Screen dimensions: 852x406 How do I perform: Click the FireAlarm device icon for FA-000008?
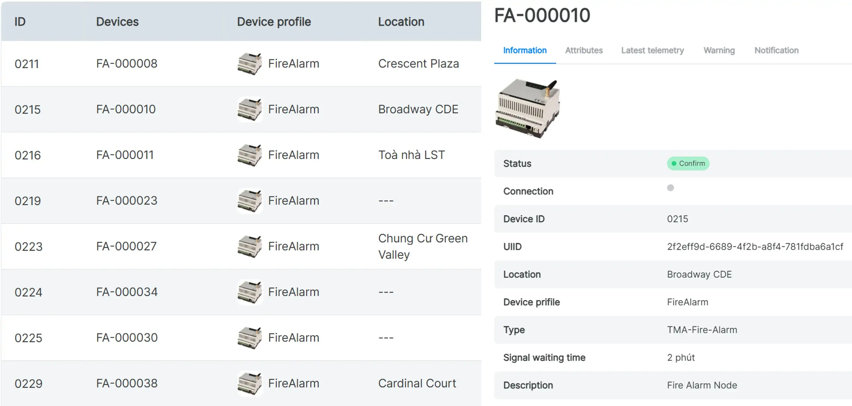[250, 63]
